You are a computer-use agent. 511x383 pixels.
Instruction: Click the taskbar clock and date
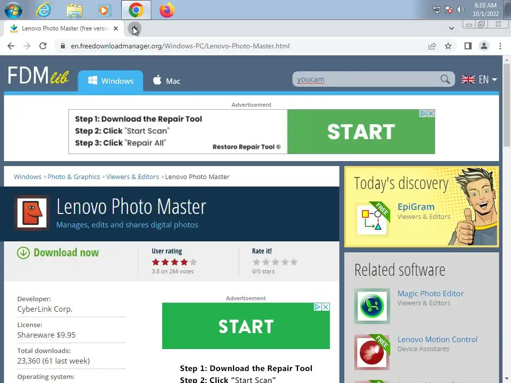486,10
